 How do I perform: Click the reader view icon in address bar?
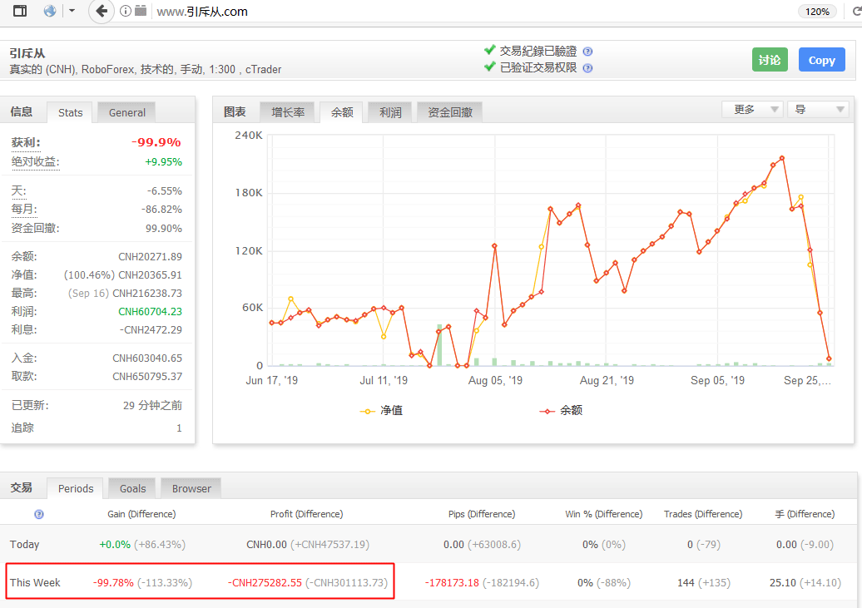pos(141,11)
